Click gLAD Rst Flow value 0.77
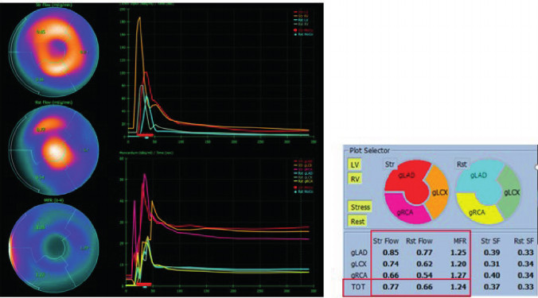538x298 pixels. pyautogui.click(x=424, y=253)
